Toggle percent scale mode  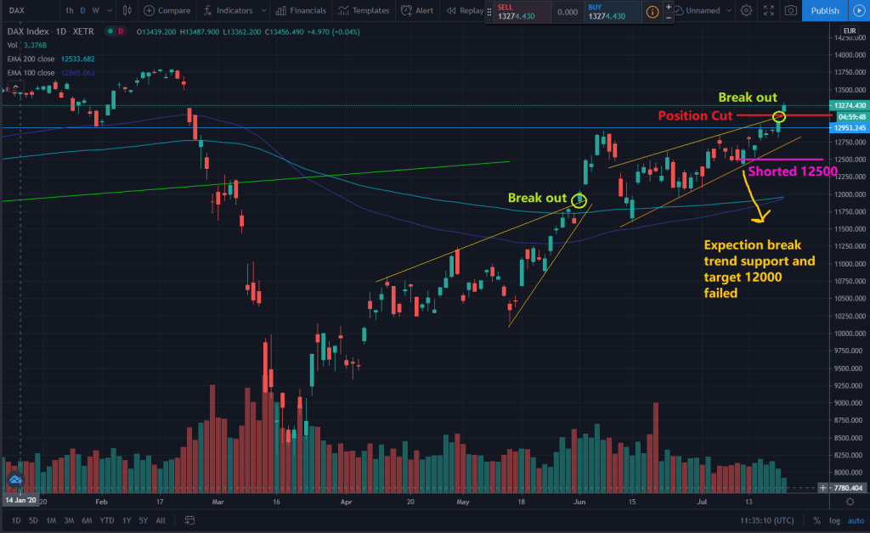(x=816, y=520)
